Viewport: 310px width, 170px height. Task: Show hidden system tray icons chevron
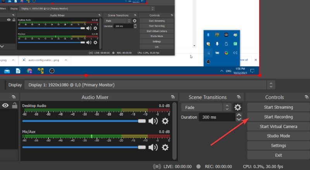click(x=222, y=71)
